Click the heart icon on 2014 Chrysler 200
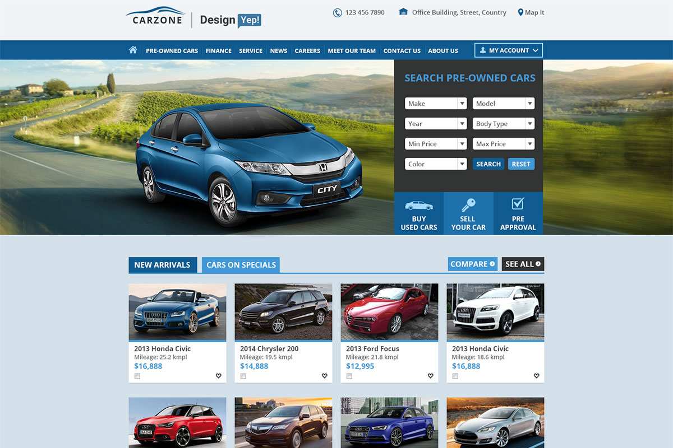The width and height of the screenshot is (673, 448). (x=324, y=376)
